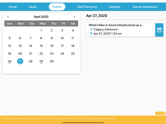Select April 10 in calendar
This screenshot has width=166, height=124.
[x=62, y=38]
